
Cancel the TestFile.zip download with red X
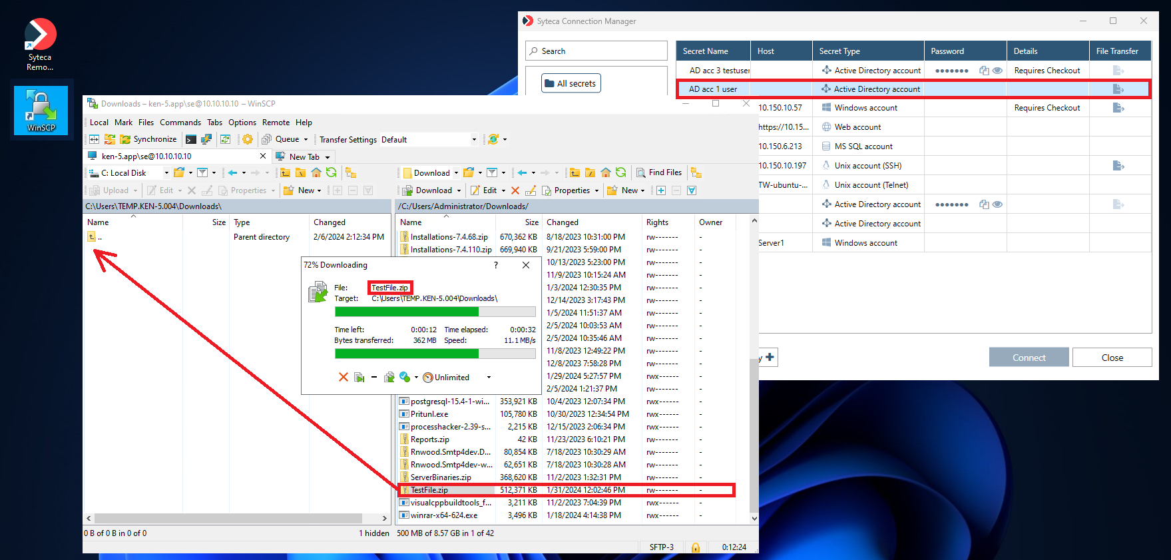pyautogui.click(x=344, y=377)
